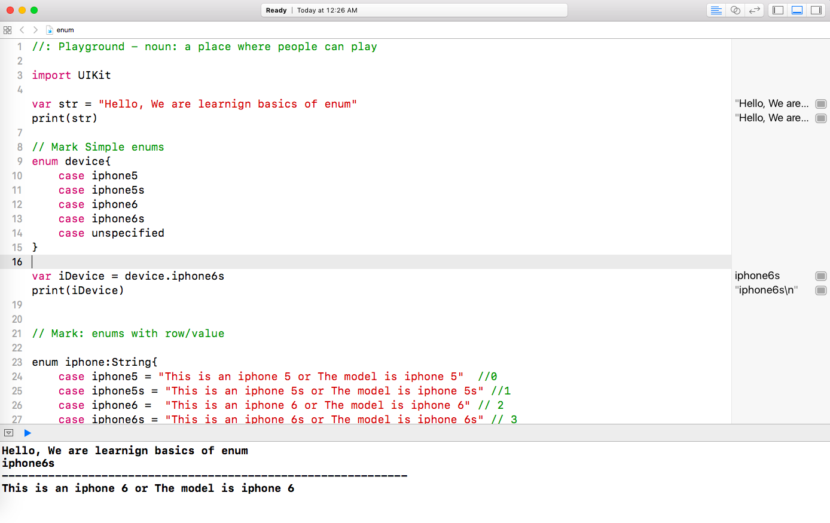The image size is (830, 523).
Task: Open the Version Editor (overlapping circles icon)
Action: (x=735, y=10)
